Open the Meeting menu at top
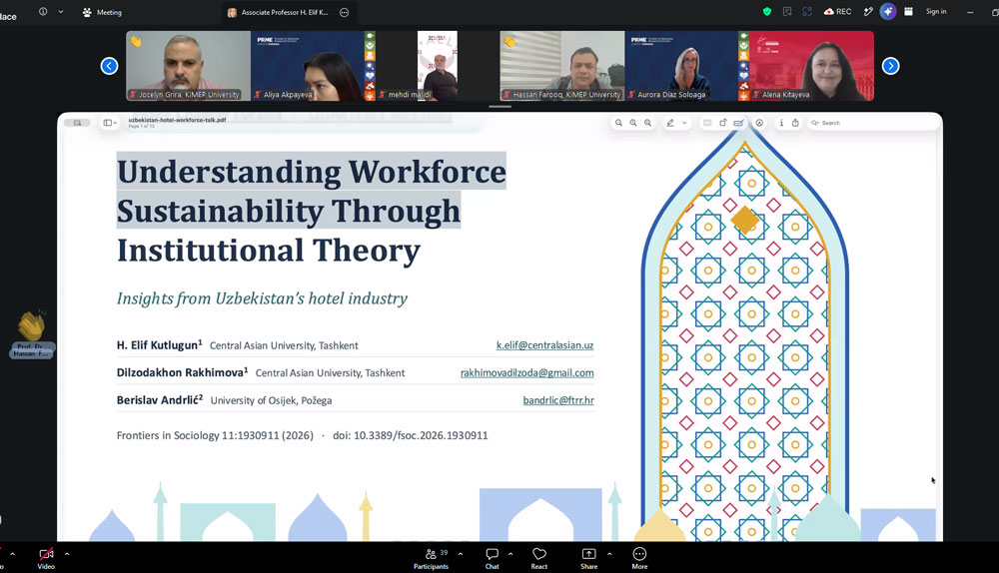Image resolution: width=999 pixels, height=573 pixels. [102, 12]
